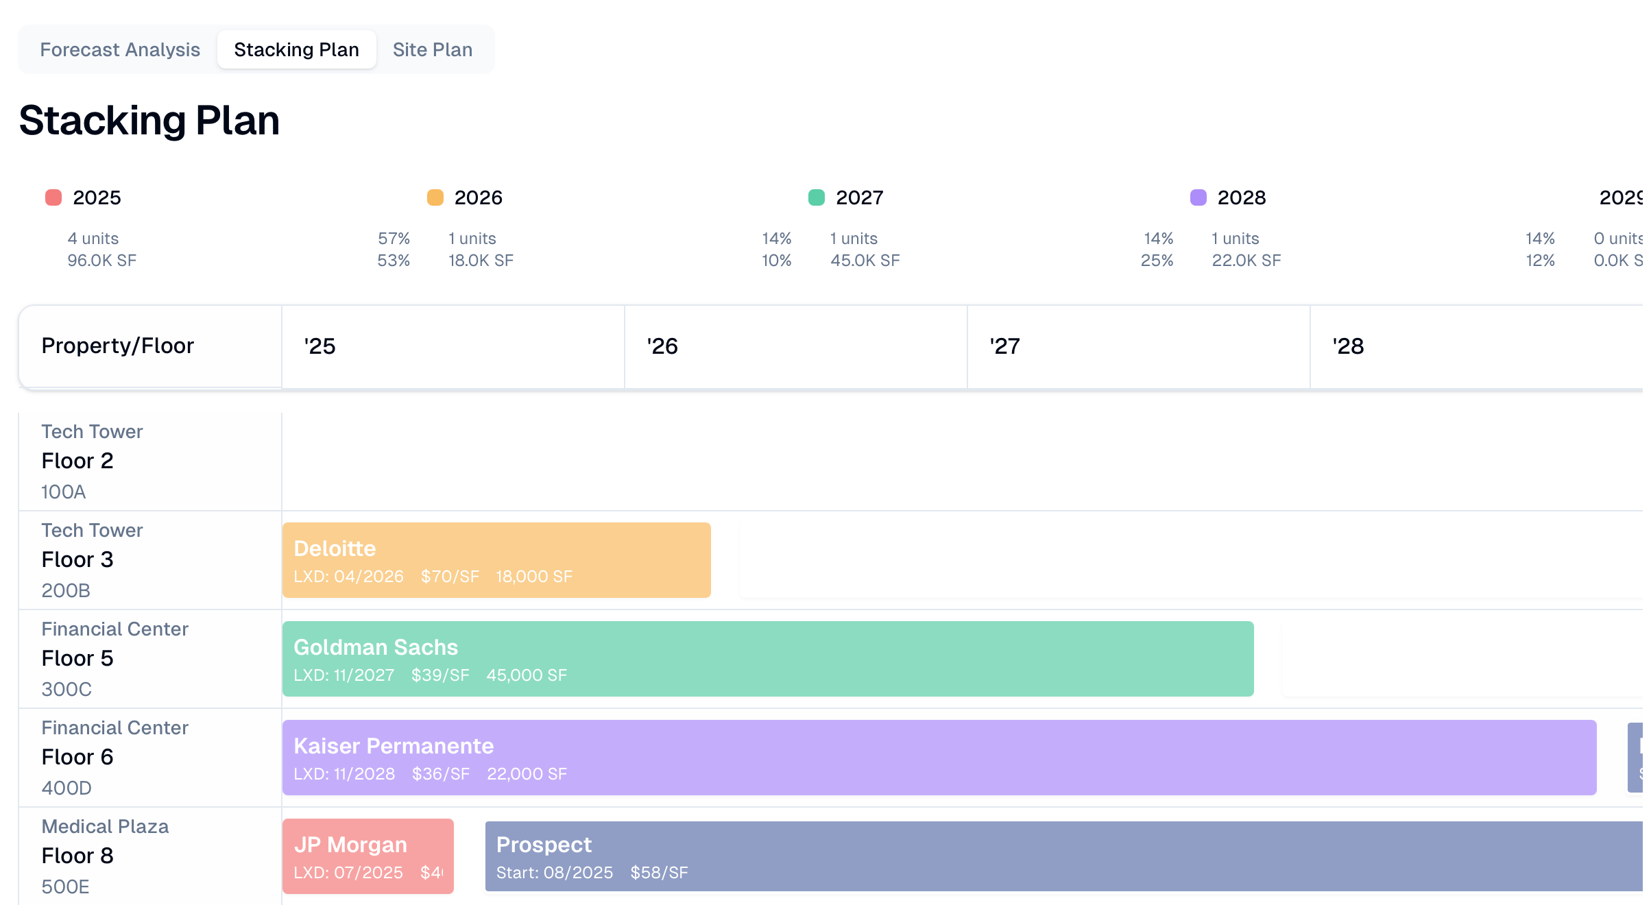
Task: Select the Tech Tower Floor 2 row
Action: pos(150,461)
